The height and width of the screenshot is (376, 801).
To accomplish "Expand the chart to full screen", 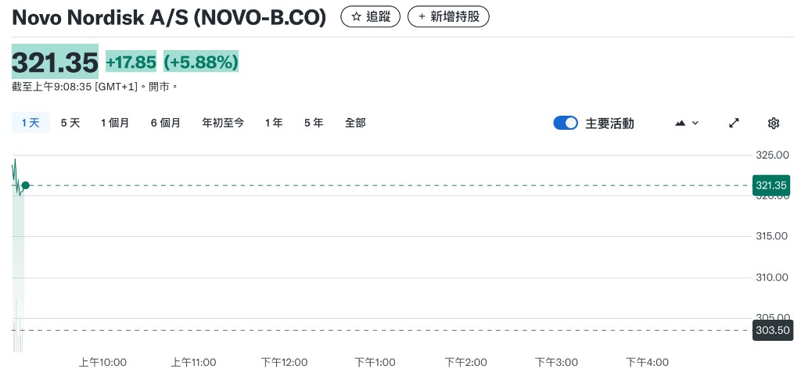I will pyautogui.click(x=734, y=123).
